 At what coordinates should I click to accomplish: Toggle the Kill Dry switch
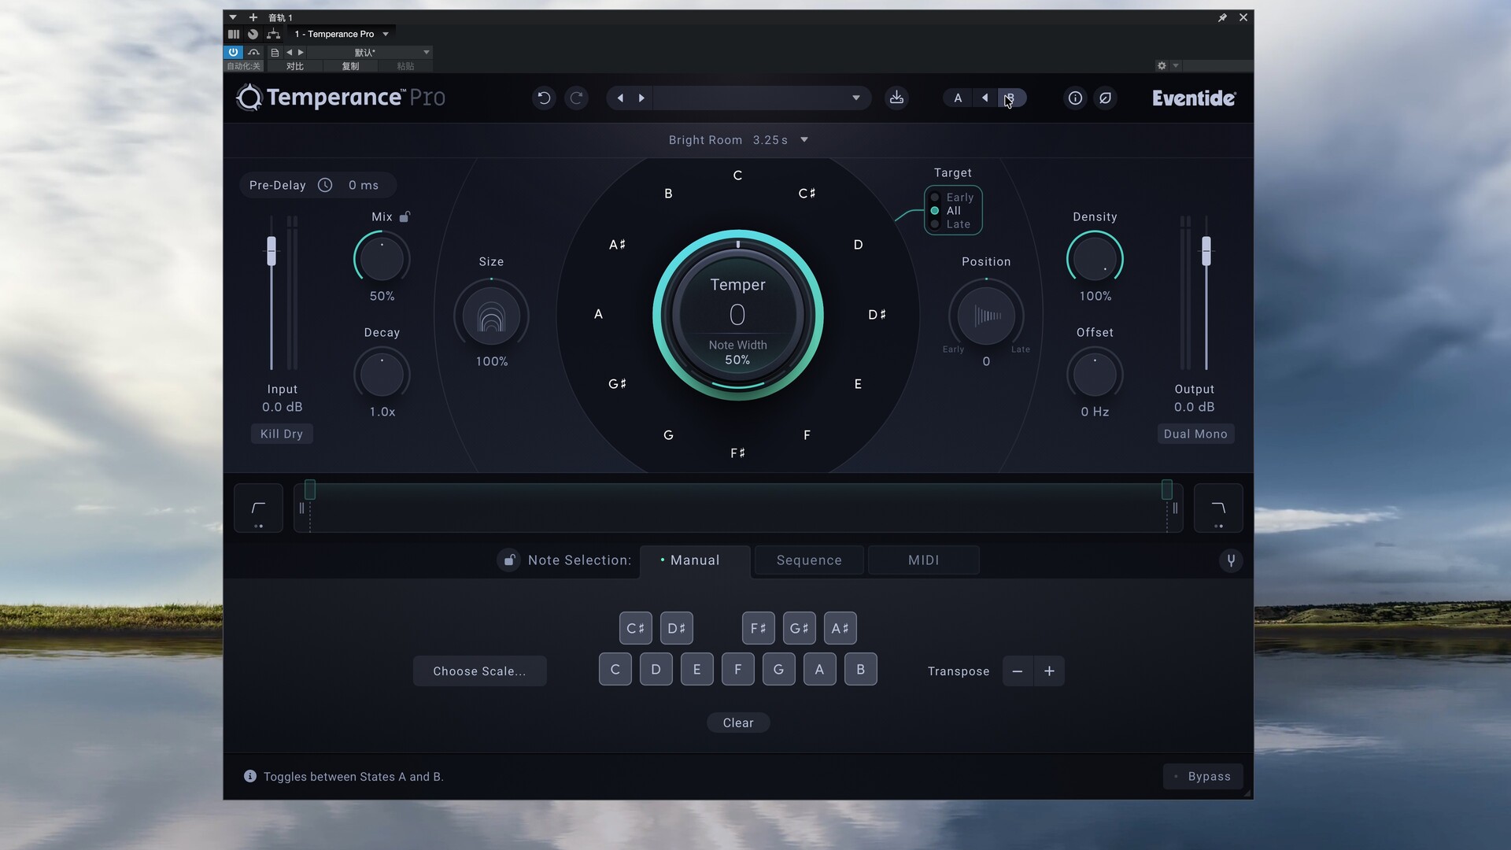point(282,434)
